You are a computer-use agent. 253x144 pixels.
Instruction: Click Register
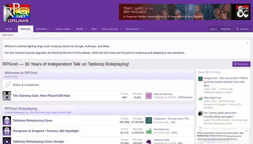coord(226,29)
